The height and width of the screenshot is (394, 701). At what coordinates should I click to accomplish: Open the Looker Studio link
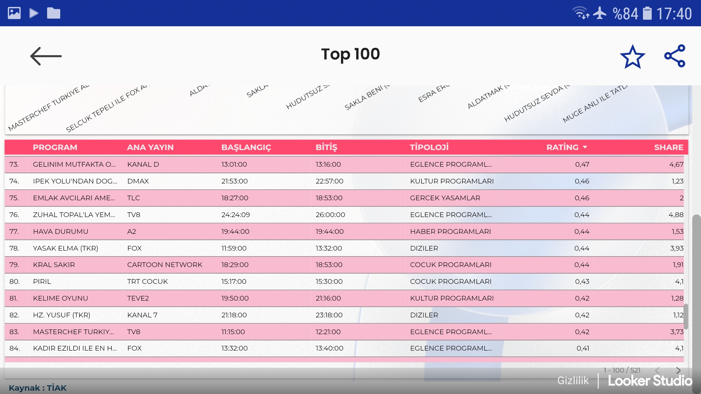pyautogui.click(x=650, y=381)
